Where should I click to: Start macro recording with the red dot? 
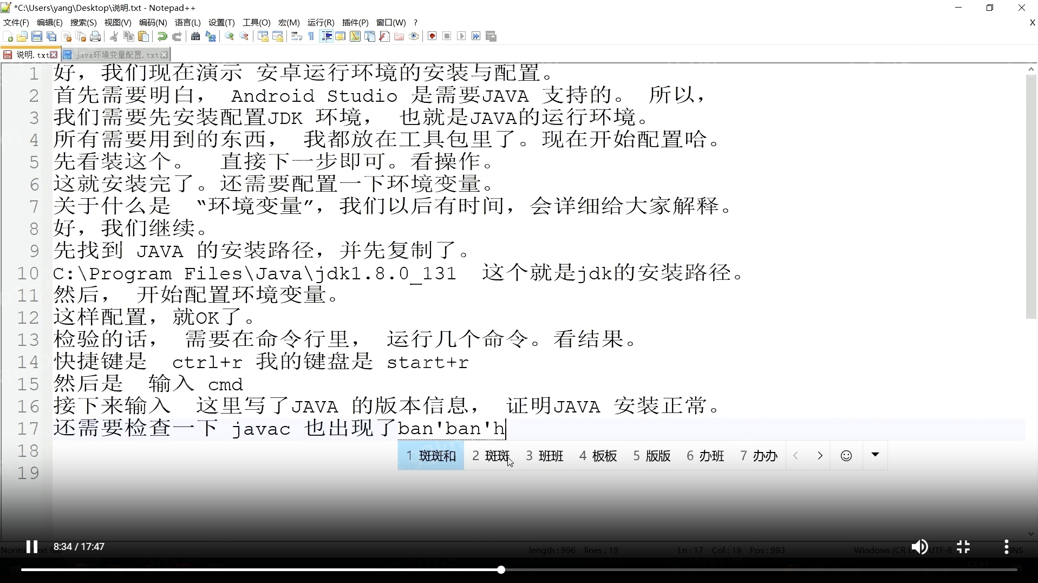click(432, 36)
